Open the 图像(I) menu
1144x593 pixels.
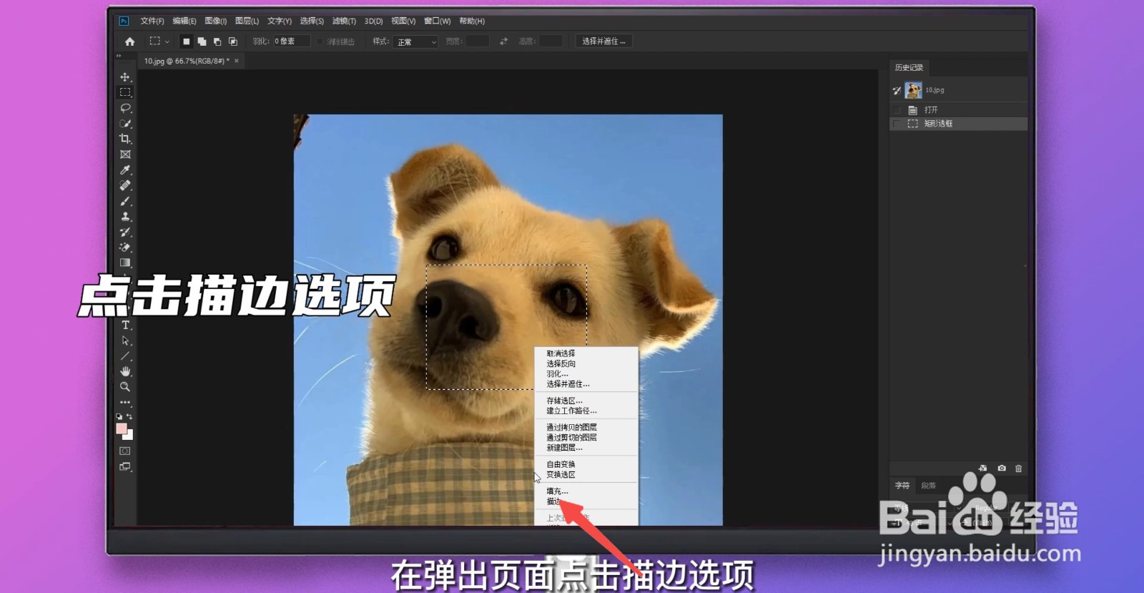point(215,21)
